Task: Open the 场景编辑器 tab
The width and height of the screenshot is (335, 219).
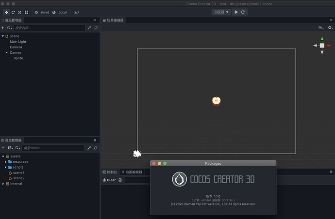Action: tap(113, 20)
